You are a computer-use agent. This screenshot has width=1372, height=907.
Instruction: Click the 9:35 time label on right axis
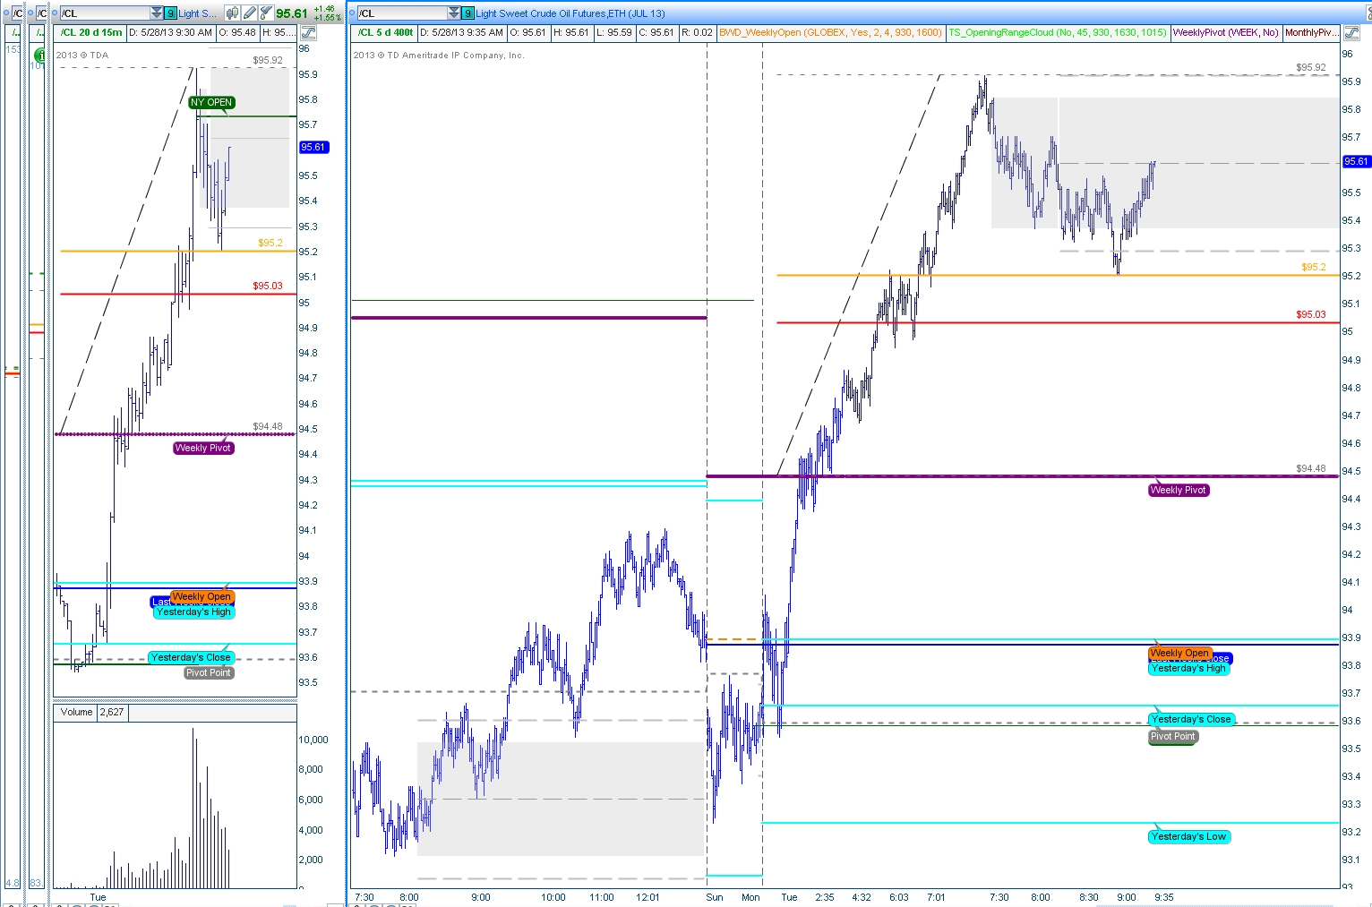(1164, 897)
